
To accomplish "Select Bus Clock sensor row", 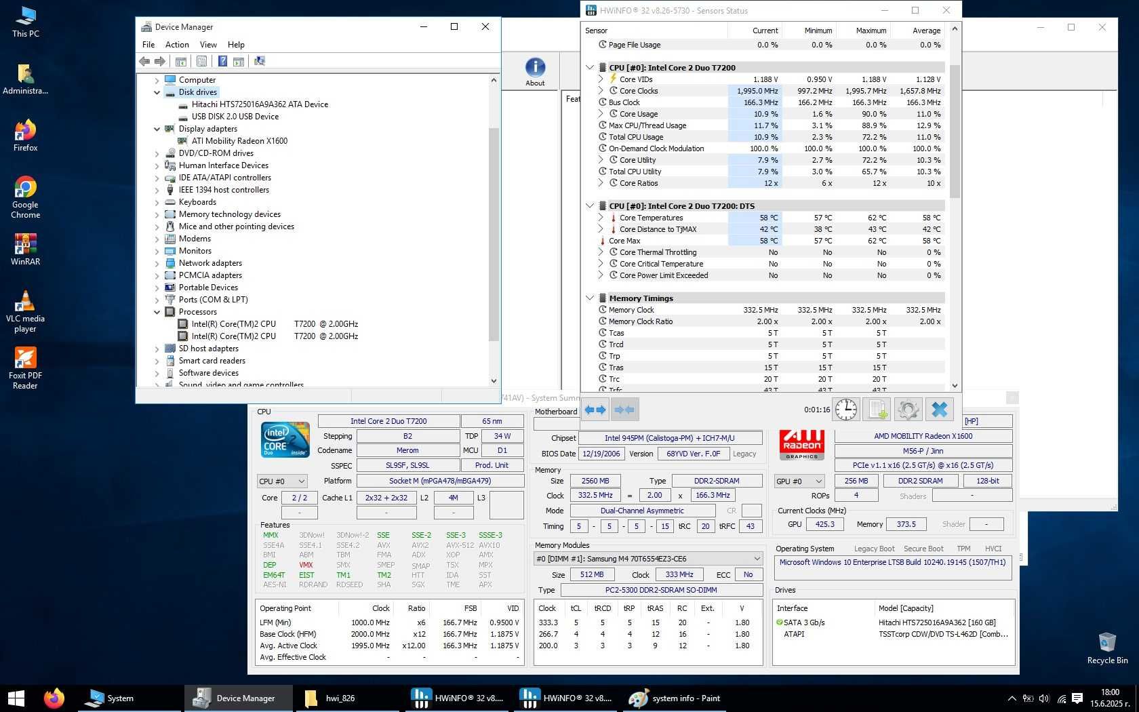I will point(764,102).
